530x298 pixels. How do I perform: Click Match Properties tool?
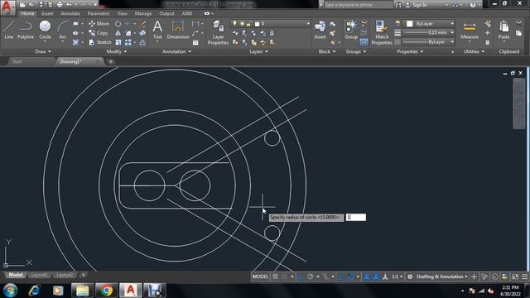pos(382,32)
